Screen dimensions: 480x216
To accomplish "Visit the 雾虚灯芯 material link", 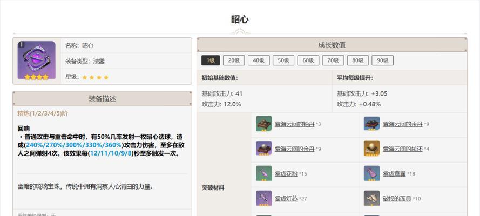I will 286,199.
